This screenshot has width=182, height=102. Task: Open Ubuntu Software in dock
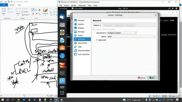[62, 48]
